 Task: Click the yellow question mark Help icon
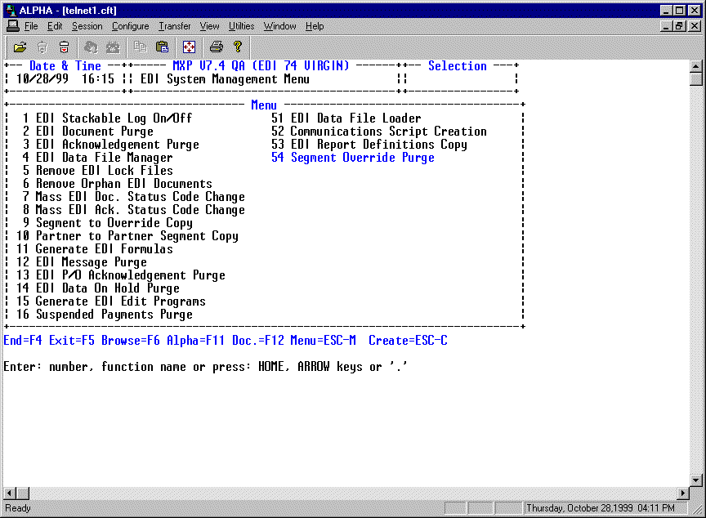point(238,47)
